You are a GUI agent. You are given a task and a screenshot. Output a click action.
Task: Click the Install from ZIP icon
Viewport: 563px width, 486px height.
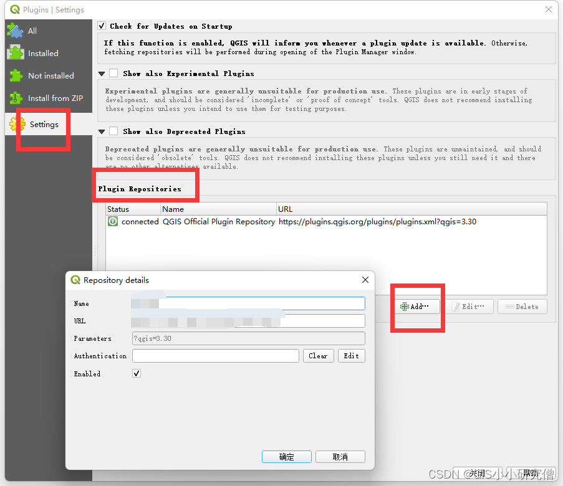click(x=16, y=98)
